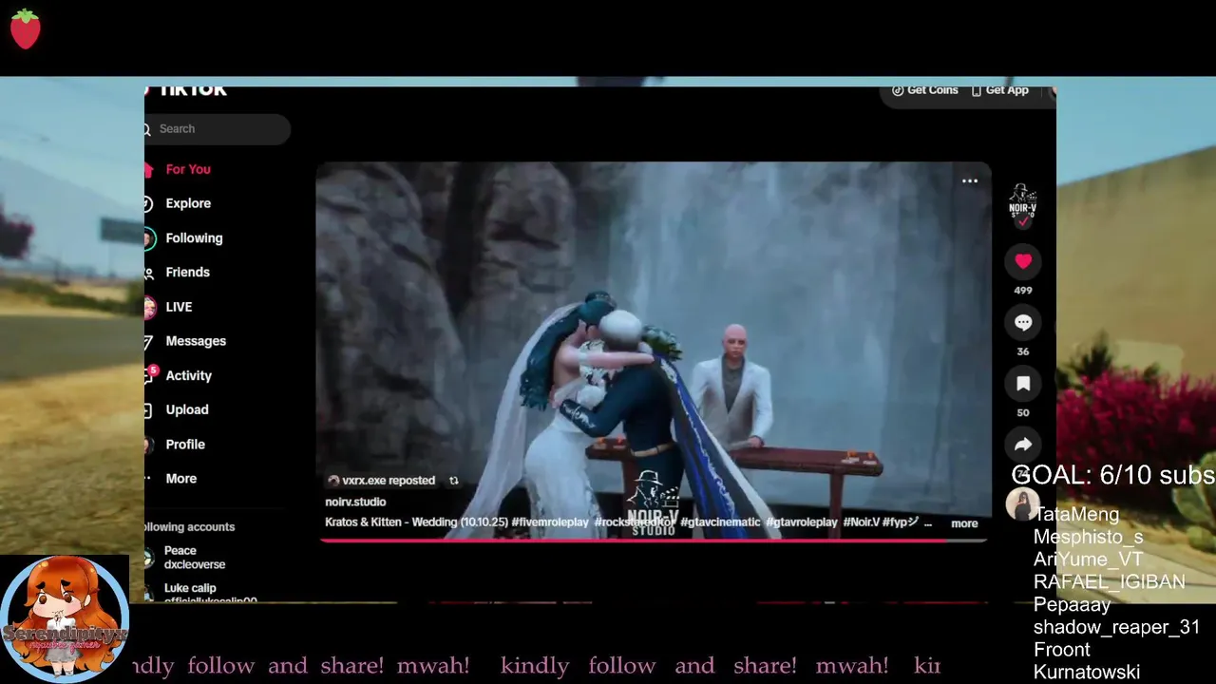Click the 36 comments count
The width and height of the screenshot is (1216, 684).
click(x=1023, y=351)
